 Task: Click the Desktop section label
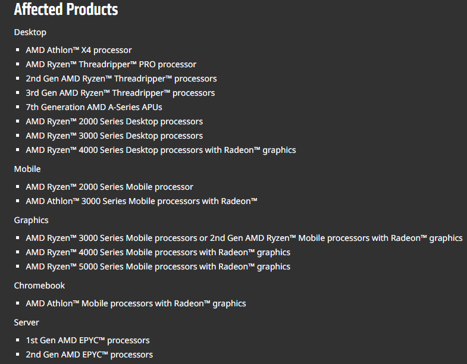(30, 32)
